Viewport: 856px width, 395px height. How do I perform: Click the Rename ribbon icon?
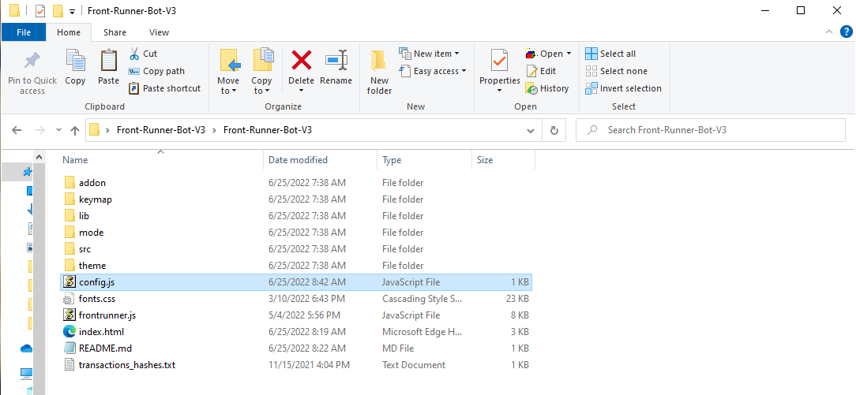tap(336, 60)
